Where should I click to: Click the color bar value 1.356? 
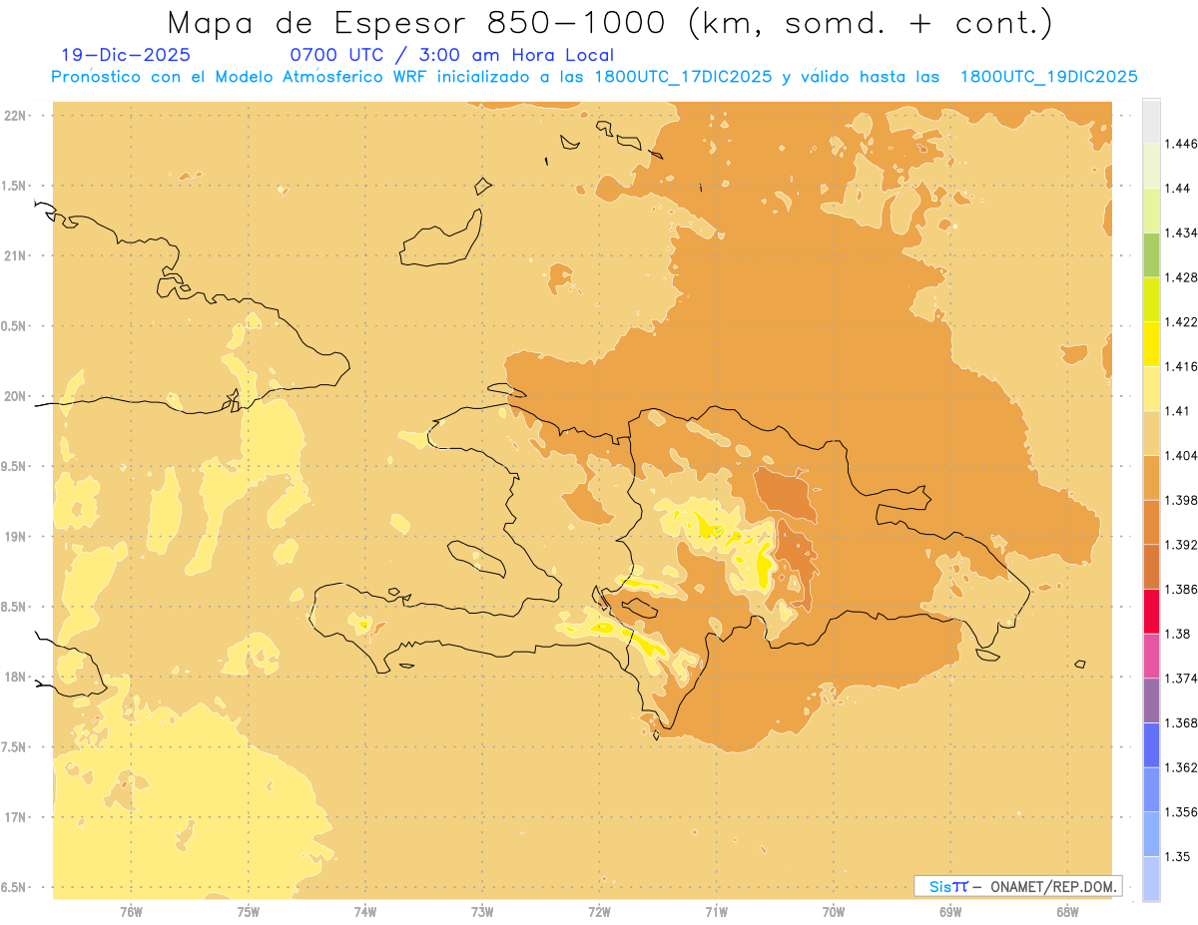pyautogui.click(x=1181, y=812)
